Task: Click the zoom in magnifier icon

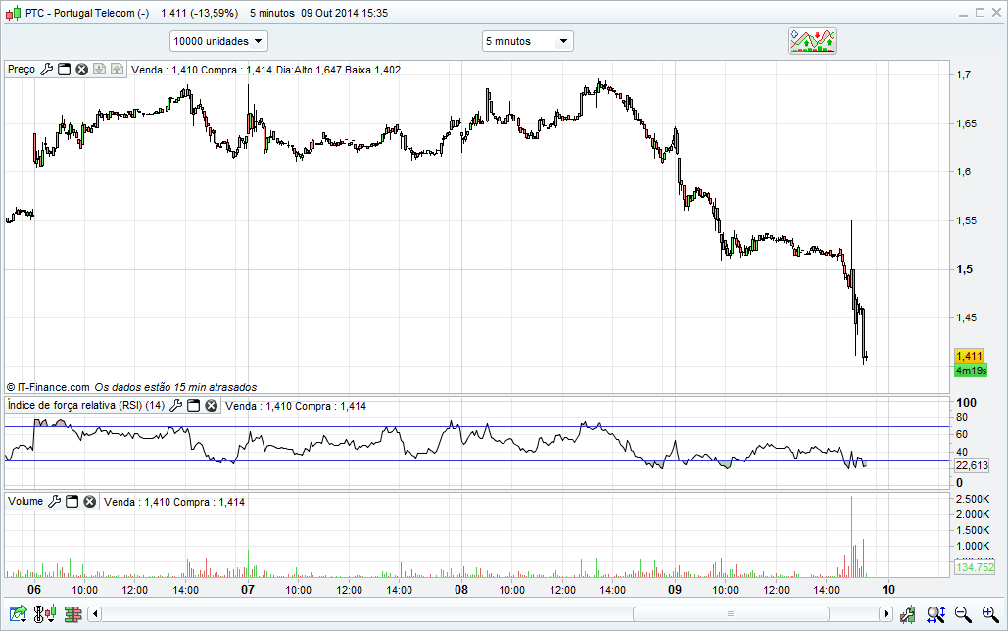Action: pyautogui.click(x=989, y=614)
